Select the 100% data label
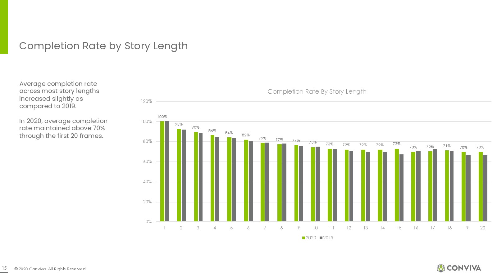 coord(162,117)
